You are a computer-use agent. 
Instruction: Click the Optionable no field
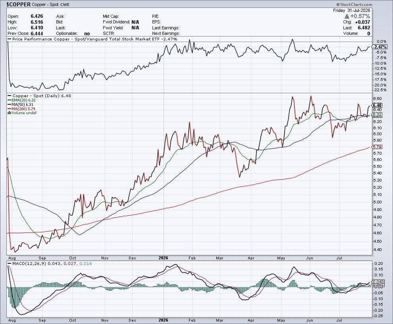[73, 34]
